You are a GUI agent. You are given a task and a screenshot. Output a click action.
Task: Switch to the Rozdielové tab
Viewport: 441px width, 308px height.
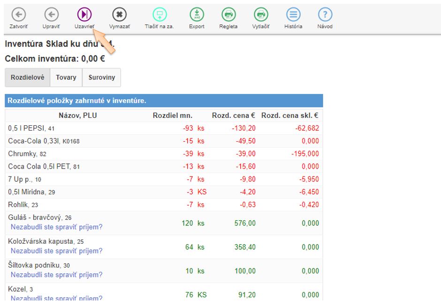point(27,77)
